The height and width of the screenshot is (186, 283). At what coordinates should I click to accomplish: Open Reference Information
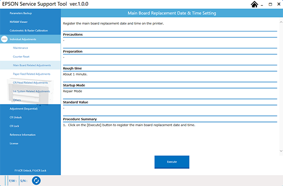[30, 135]
